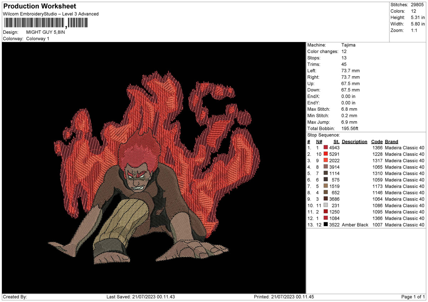Click stitch count '5291' in stop 2
This screenshot has width=428, height=302.
click(x=335, y=154)
